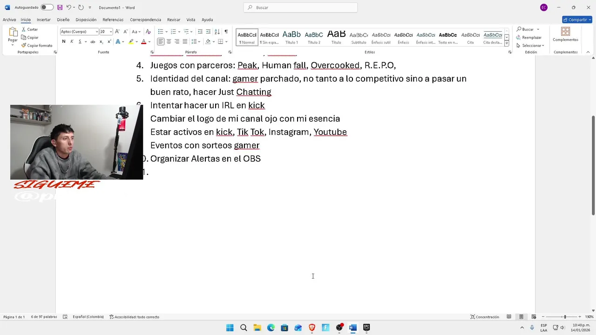
Task: Toggle strikethrough formatting
Action: (x=93, y=41)
